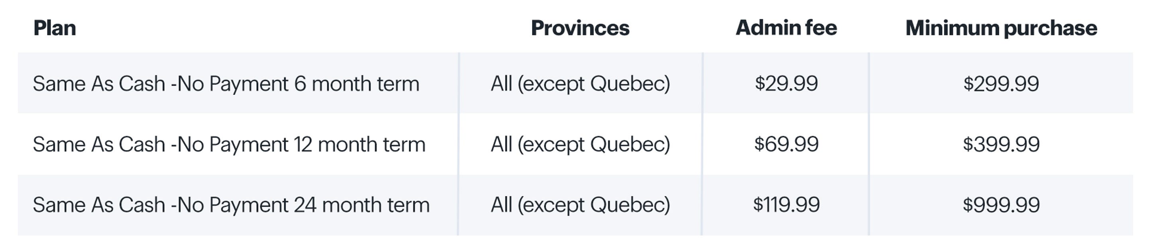Viewport: 1151px width, 251px height.
Task: Click the $399.99 minimum purchase amount
Action: [1001, 144]
